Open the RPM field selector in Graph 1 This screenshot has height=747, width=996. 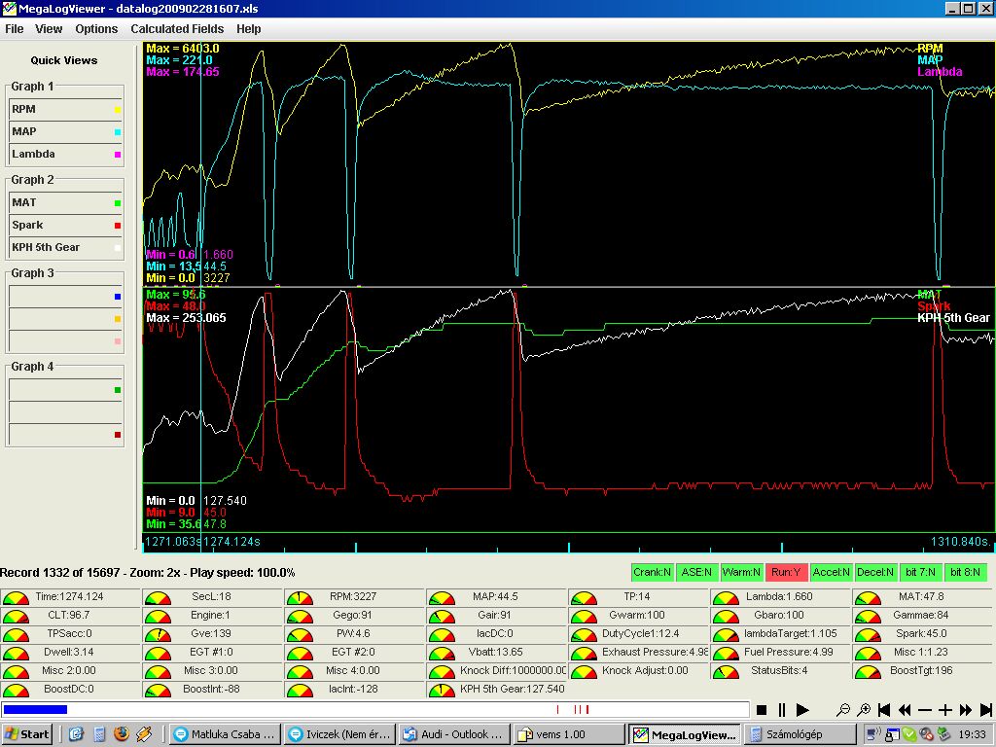[x=60, y=110]
